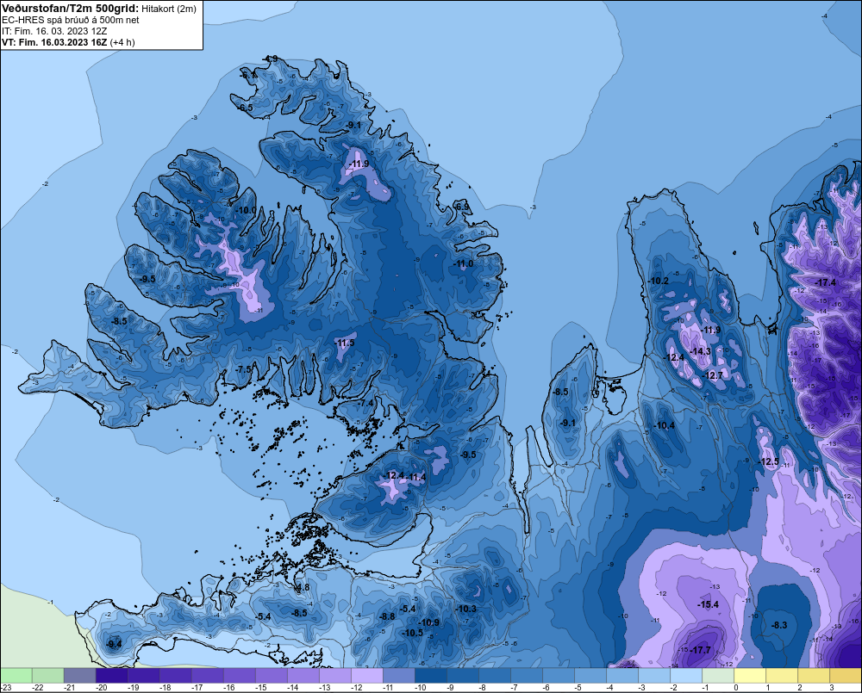862x693 pixels.
Task: Click the '-8.3' temperature value on map
Action: [x=779, y=625]
